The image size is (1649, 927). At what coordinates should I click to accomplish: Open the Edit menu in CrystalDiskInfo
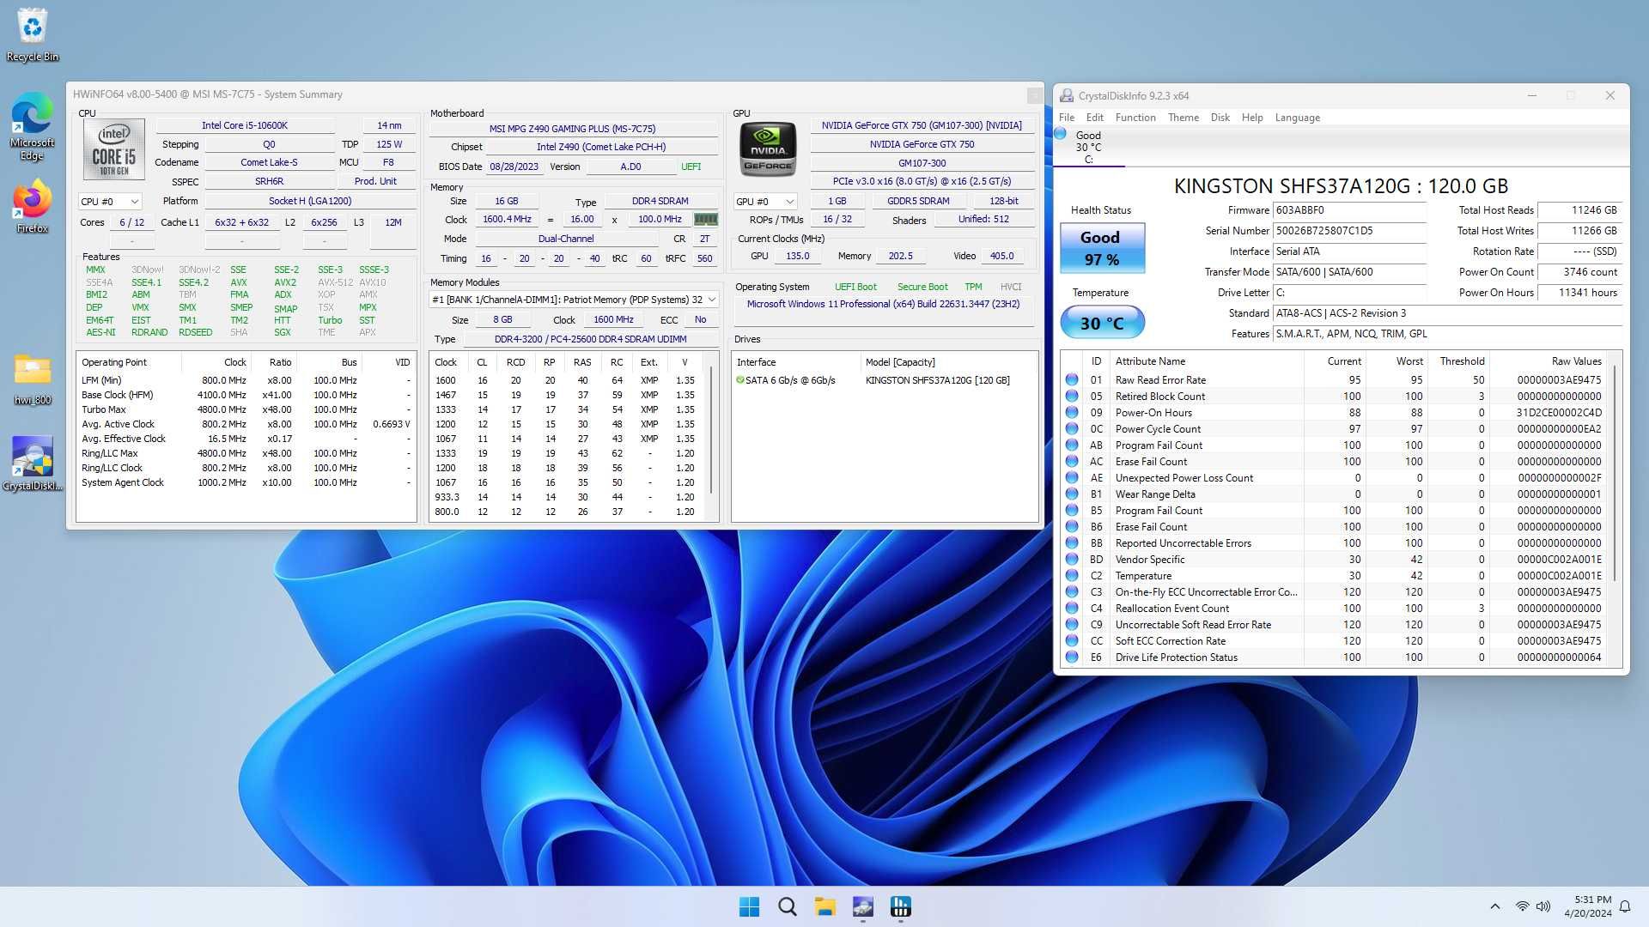[1094, 118]
